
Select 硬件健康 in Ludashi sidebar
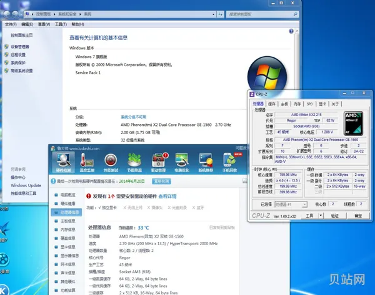(x=65, y=203)
